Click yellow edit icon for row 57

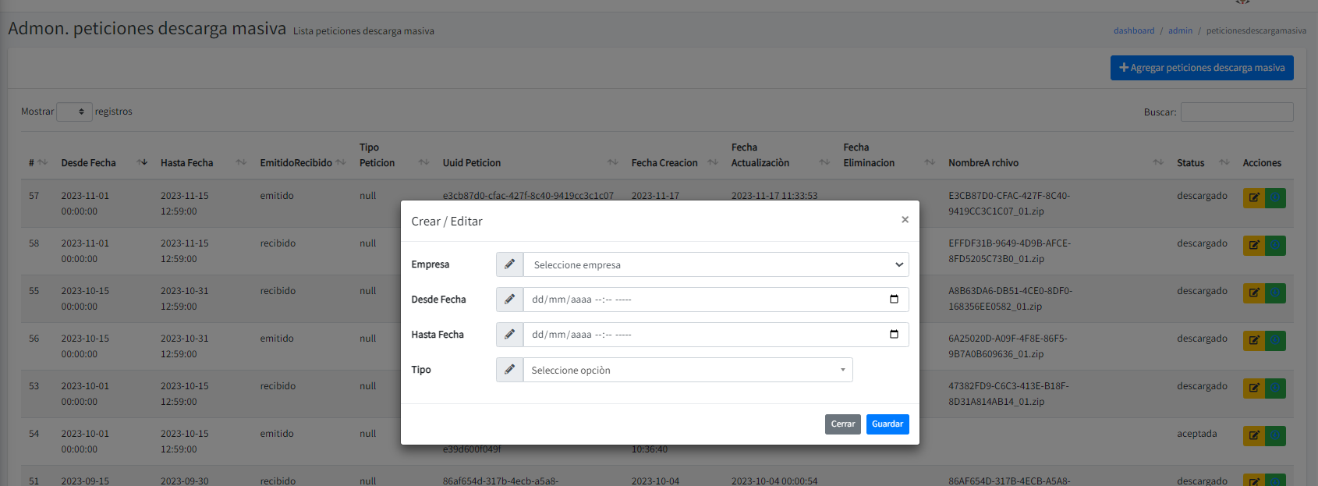click(1253, 198)
